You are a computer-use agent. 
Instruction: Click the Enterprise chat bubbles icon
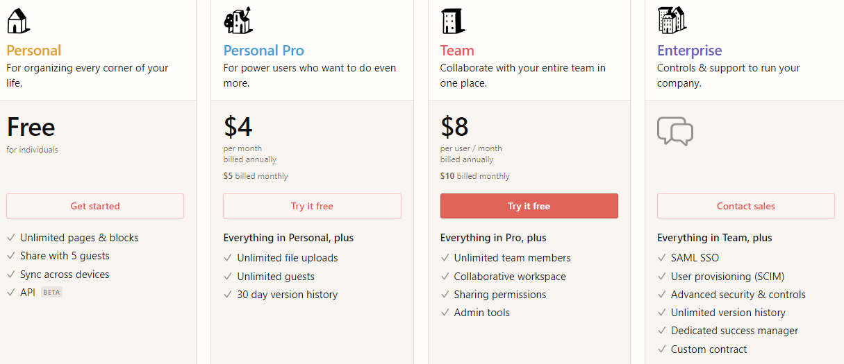(x=675, y=131)
